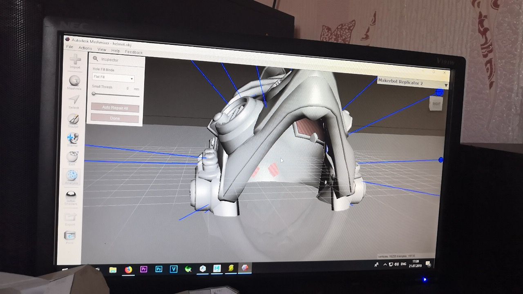Image resolution: width=523 pixels, height=294 pixels.
Task: Click the volume icon in the system tray
Action: pos(396,265)
